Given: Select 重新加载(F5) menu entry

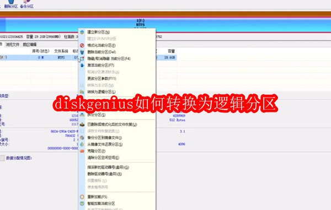Looking at the screenshot, I should point(97,197).
